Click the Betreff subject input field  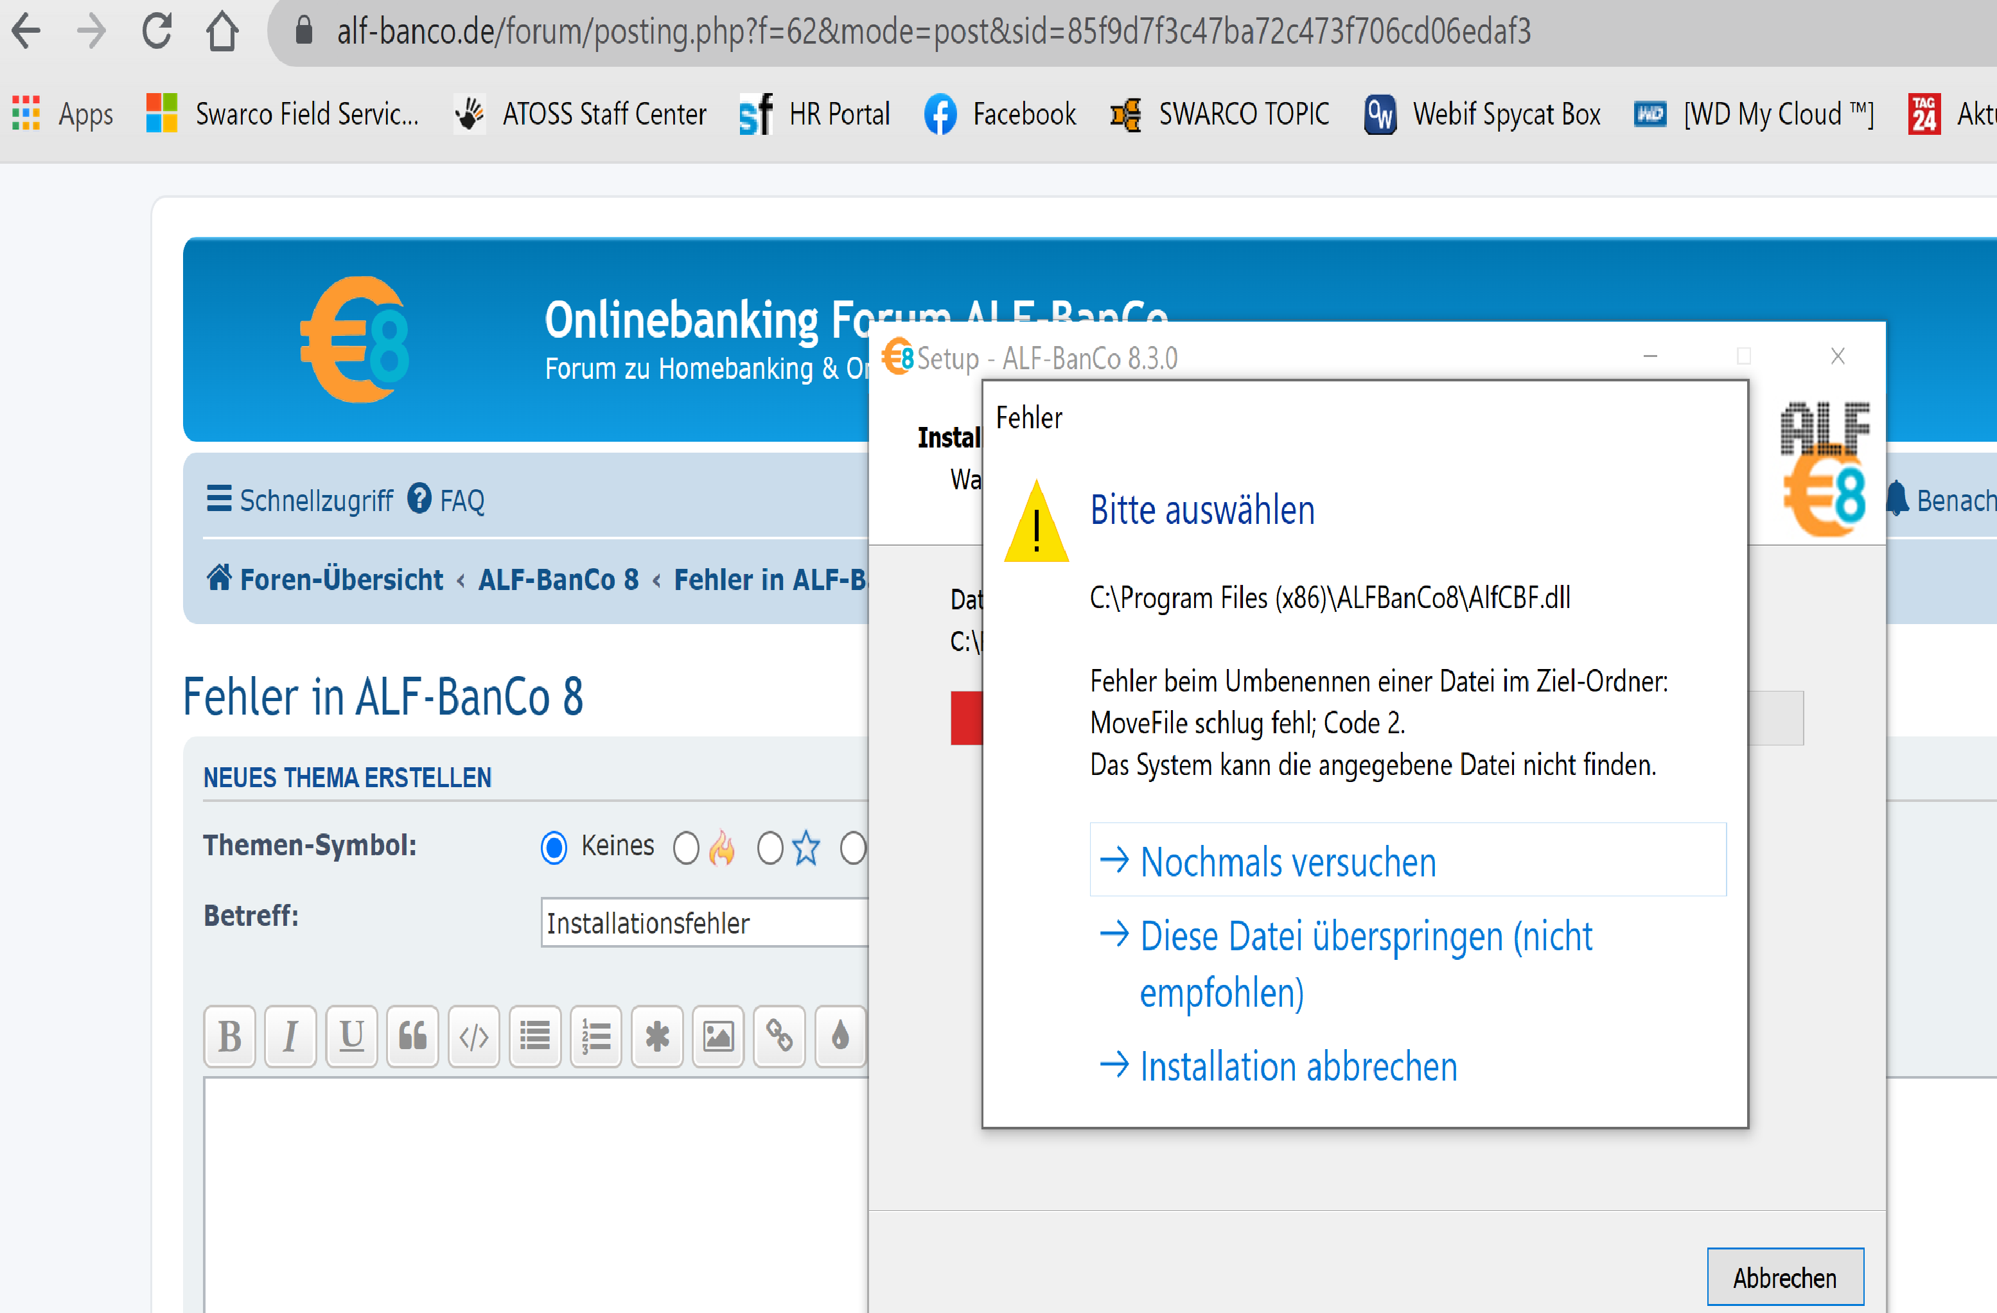[705, 923]
